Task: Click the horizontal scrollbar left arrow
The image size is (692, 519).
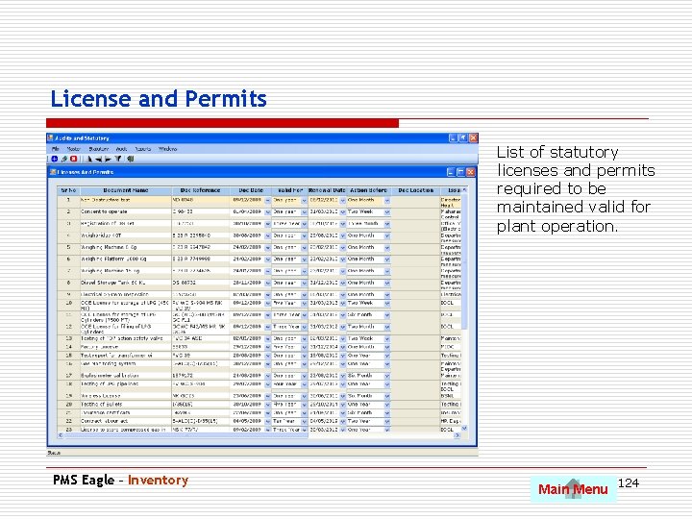Action: click(61, 435)
